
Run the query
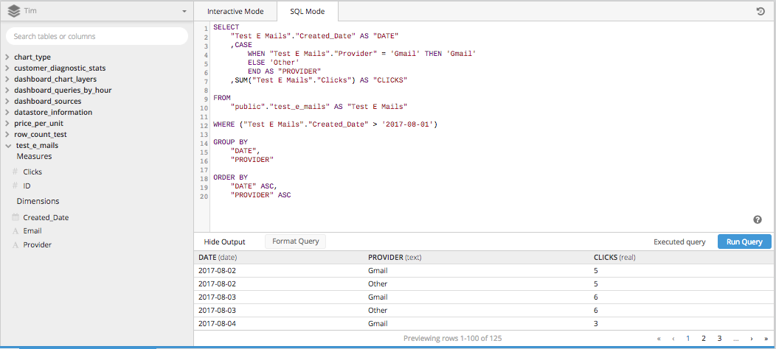[744, 242]
